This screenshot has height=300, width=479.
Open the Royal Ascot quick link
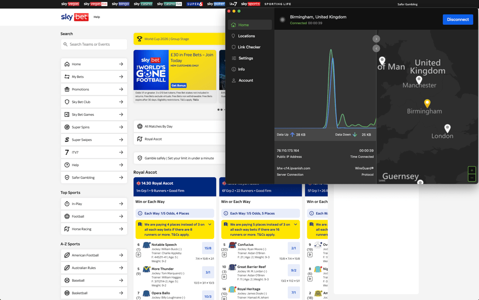pyautogui.click(x=179, y=139)
